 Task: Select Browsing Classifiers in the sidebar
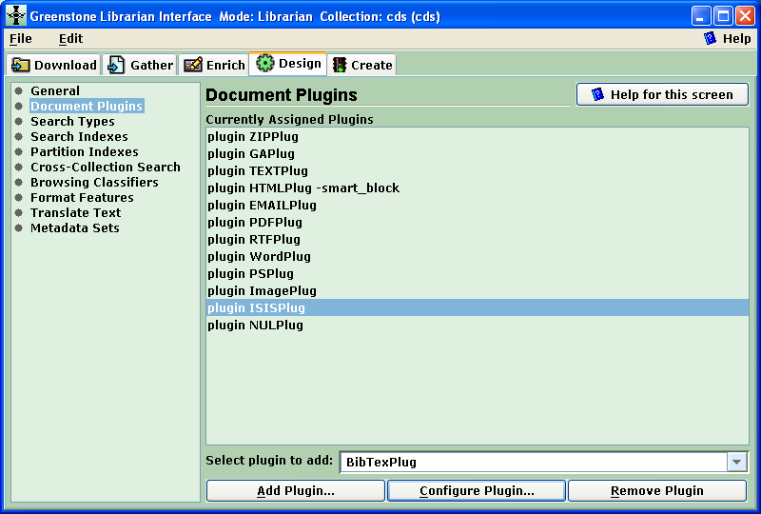[x=94, y=182]
